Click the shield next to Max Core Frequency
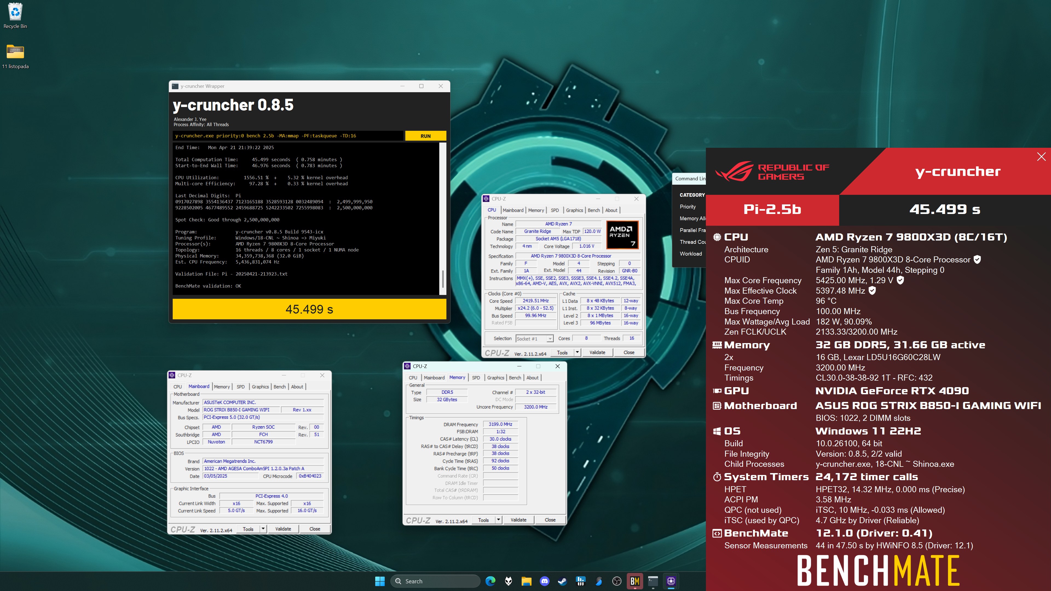 900,280
